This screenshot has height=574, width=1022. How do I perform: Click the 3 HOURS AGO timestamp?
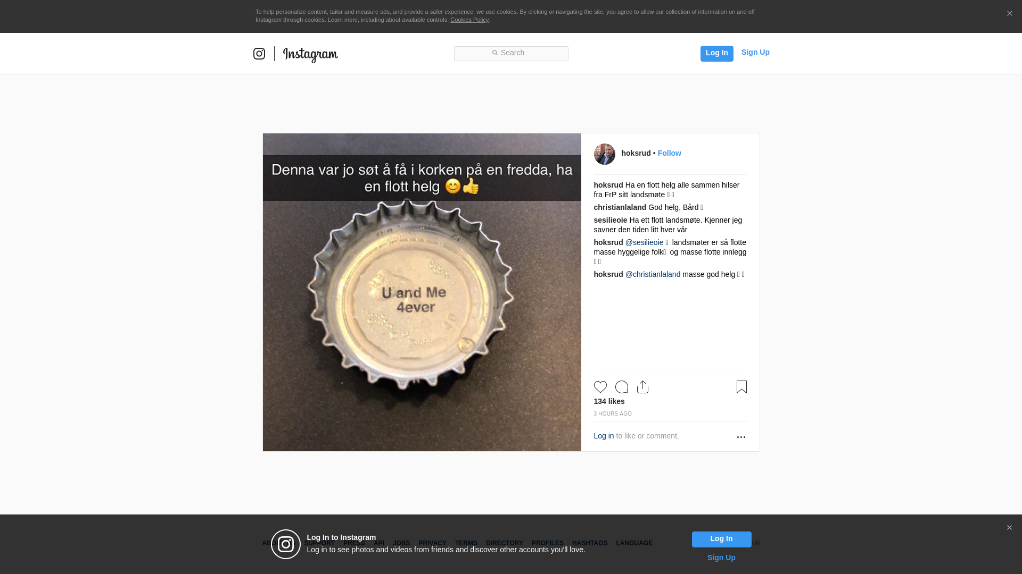[x=613, y=413]
